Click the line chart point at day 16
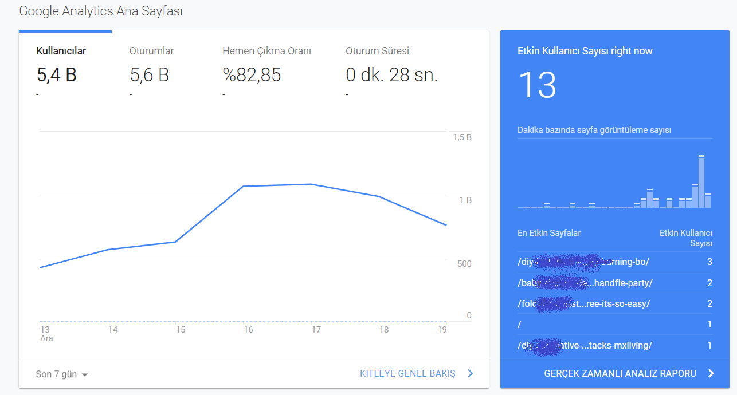The height and width of the screenshot is (395, 737). (x=244, y=186)
